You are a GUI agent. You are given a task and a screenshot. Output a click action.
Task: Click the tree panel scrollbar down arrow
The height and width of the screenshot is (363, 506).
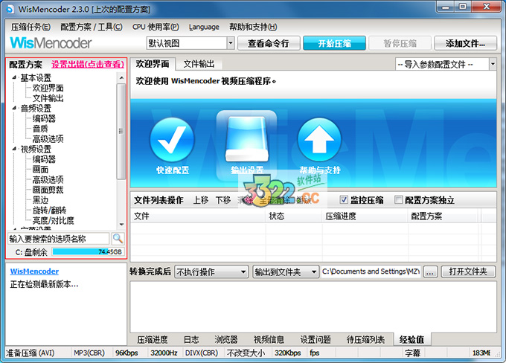pyautogui.click(x=121, y=224)
